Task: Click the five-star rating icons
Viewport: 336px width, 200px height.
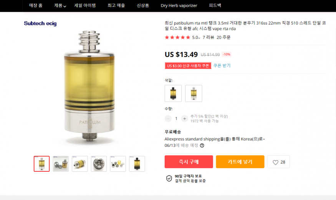Action: point(177,37)
